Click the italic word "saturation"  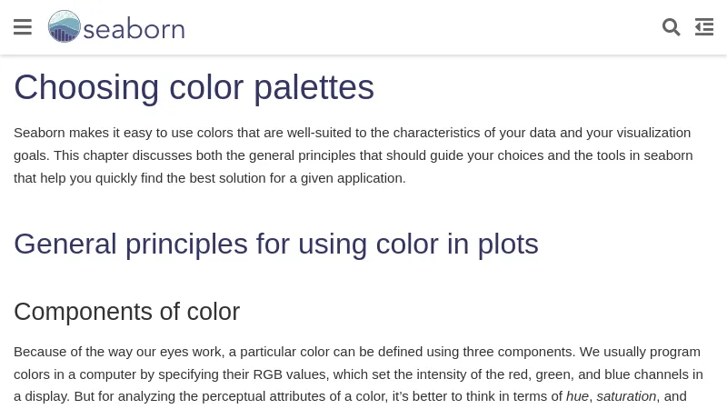(x=626, y=396)
